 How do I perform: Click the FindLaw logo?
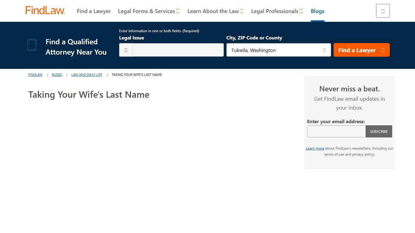[45, 10]
